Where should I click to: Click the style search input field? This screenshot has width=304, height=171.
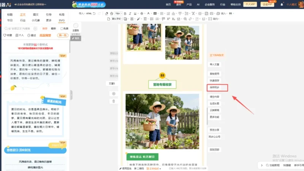tap(19, 28)
